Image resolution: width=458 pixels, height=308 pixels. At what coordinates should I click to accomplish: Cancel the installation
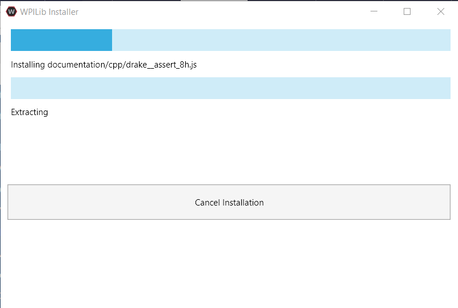coord(229,202)
